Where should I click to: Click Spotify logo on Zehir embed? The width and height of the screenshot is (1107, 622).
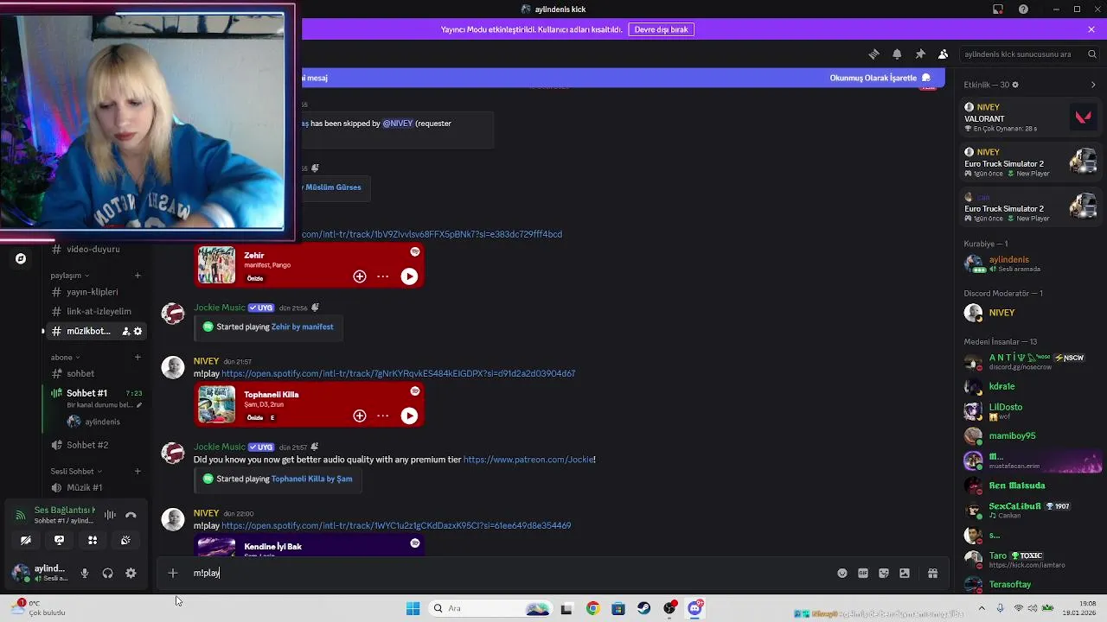pyautogui.click(x=415, y=251)
